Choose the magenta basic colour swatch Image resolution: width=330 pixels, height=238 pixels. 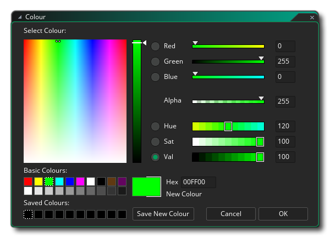click(x=80, y=182)
